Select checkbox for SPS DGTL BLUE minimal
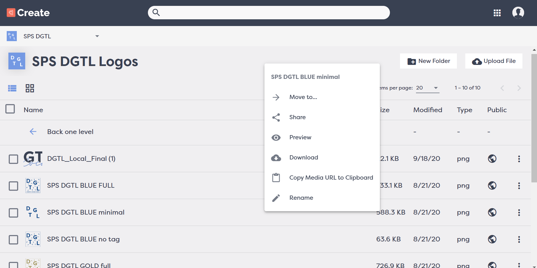 tap(13, 213)
